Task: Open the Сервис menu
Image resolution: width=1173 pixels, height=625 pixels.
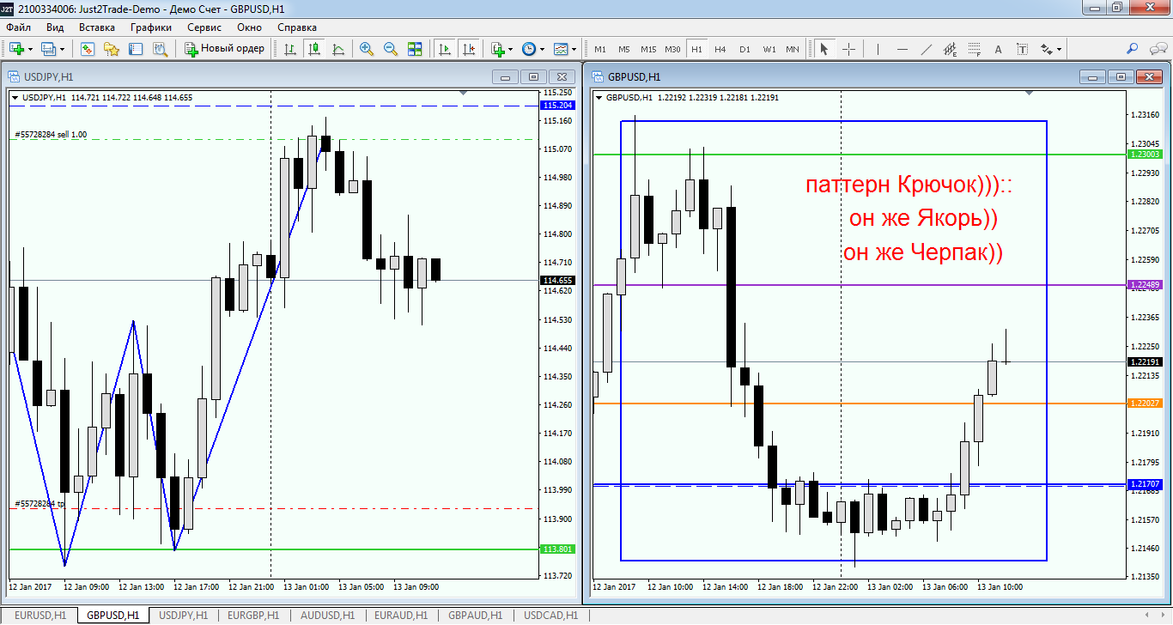Action: point(204,27)
